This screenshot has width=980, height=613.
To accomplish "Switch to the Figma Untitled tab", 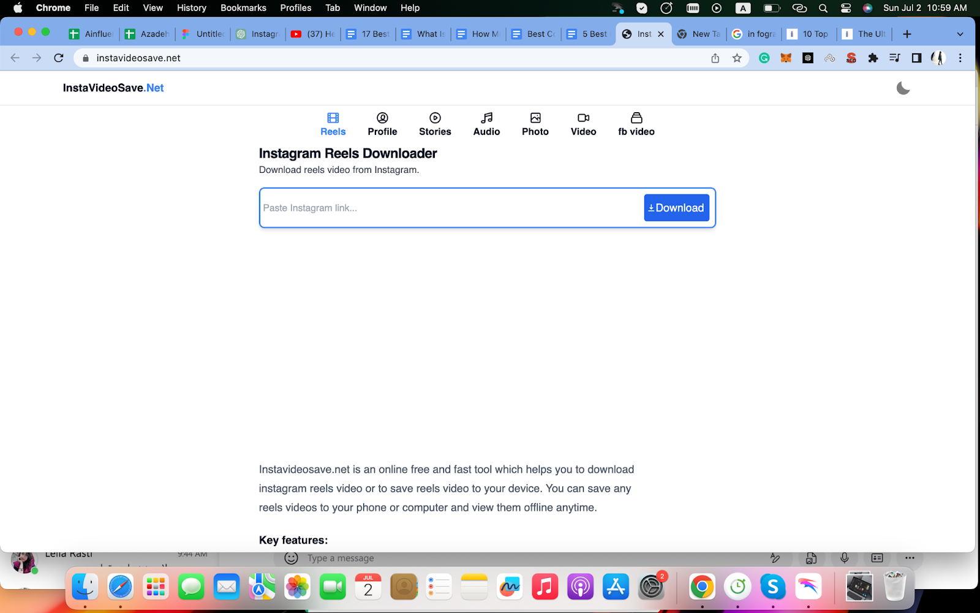I will [203, 34].
